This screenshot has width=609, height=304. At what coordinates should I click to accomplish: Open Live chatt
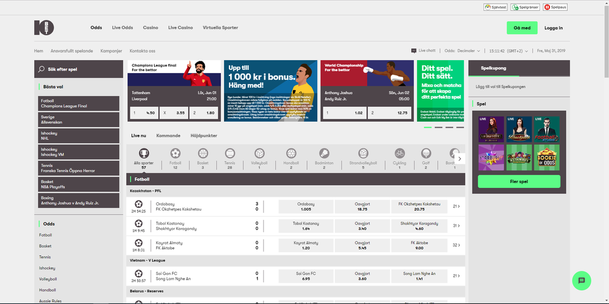[x=423, y=51]
